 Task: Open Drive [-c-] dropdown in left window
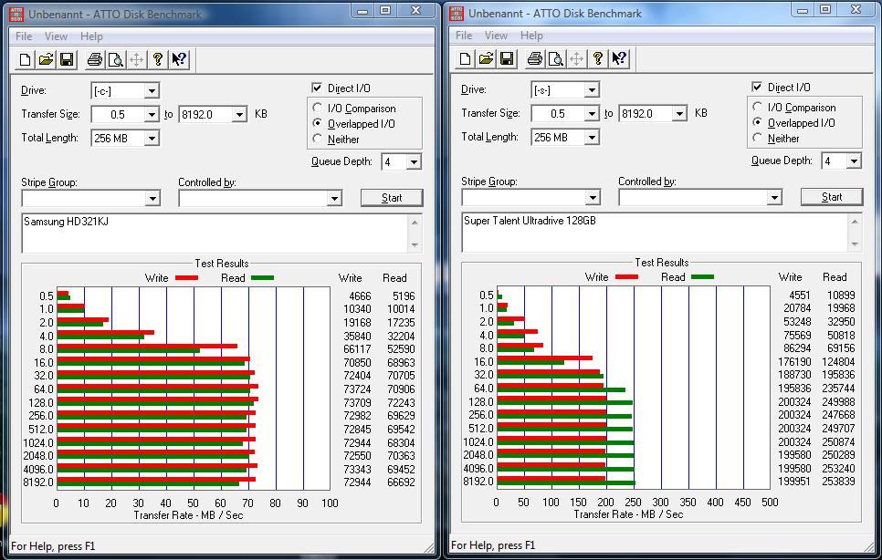152,91
